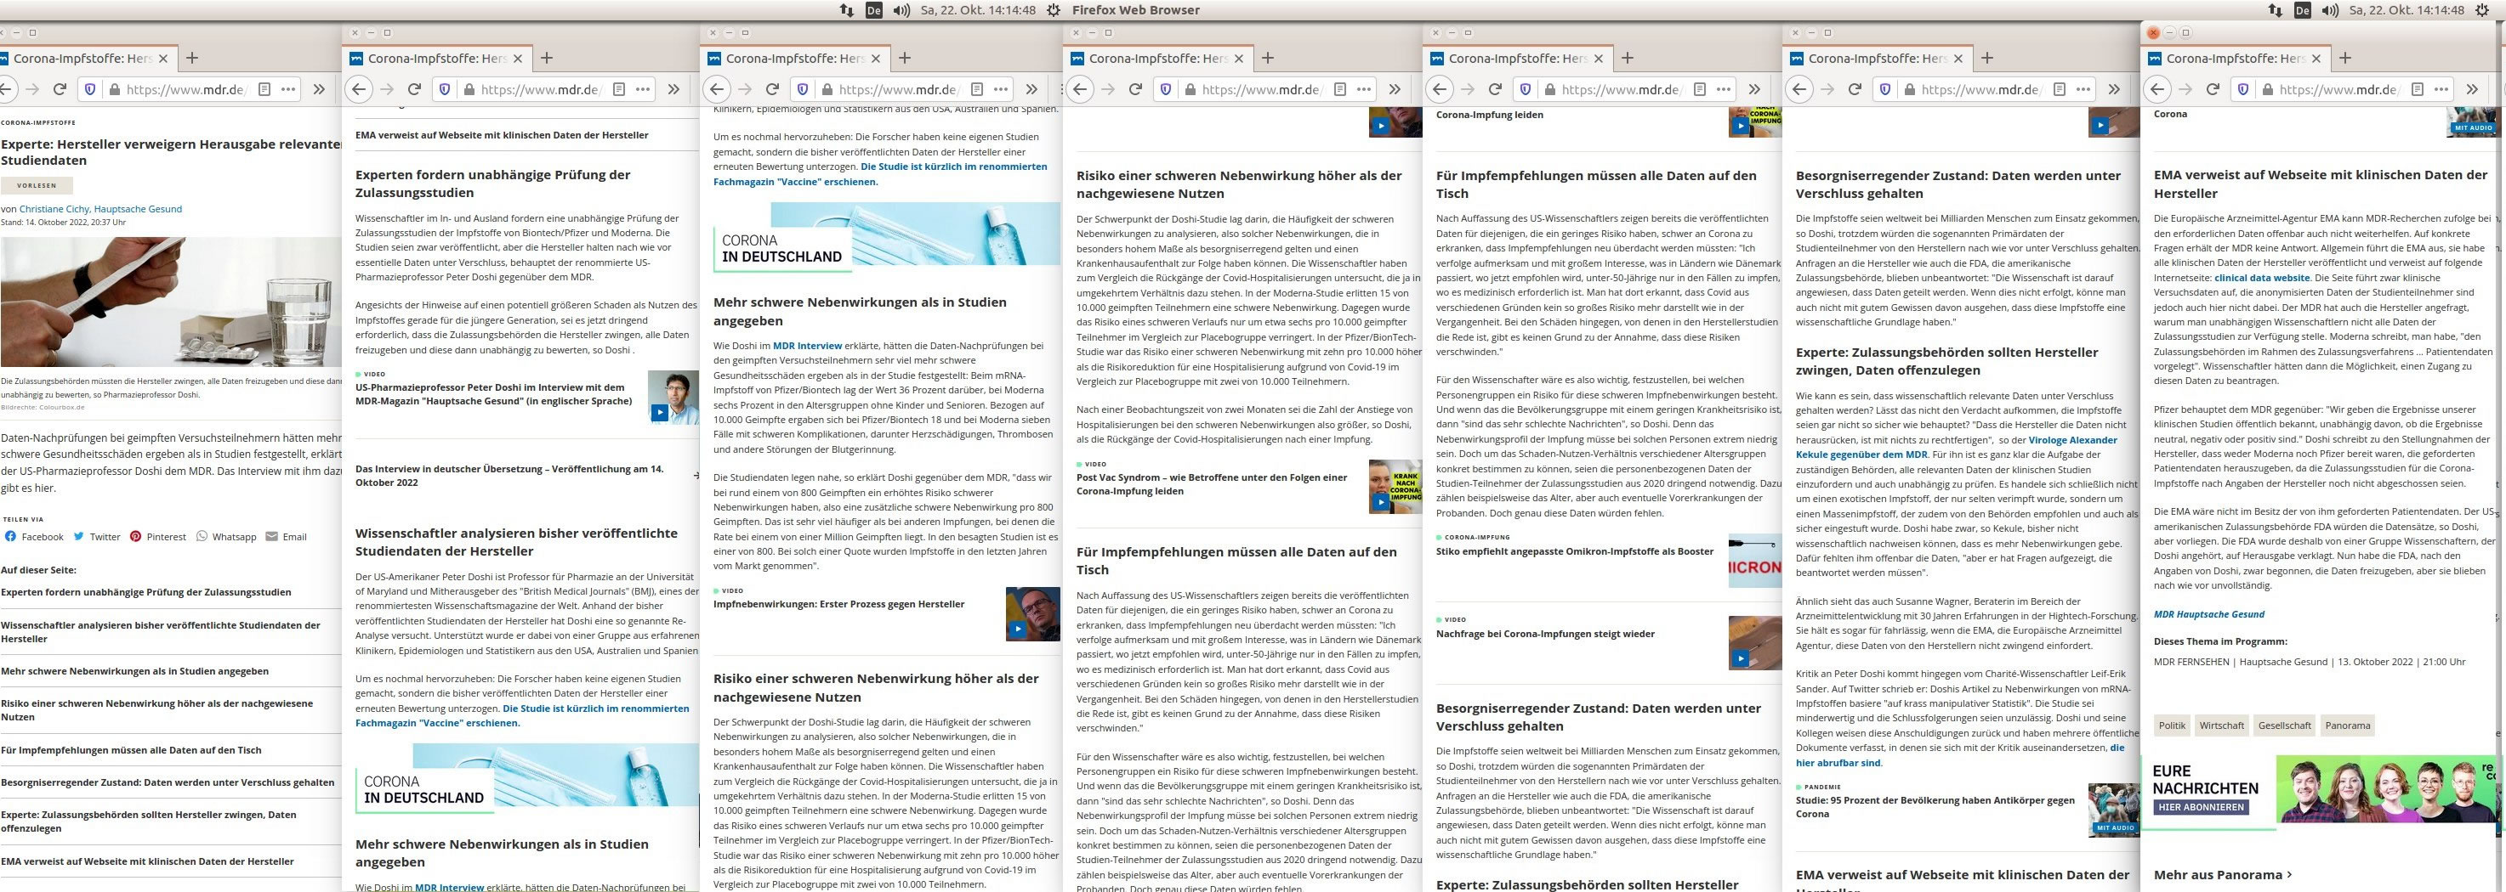Expand the toolbar overflow chevron in the rightmost window
Screen dimensions: 2506x892
click(2472, 89)
